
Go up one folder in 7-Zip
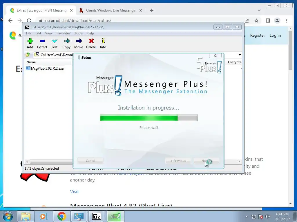point(28,55)
